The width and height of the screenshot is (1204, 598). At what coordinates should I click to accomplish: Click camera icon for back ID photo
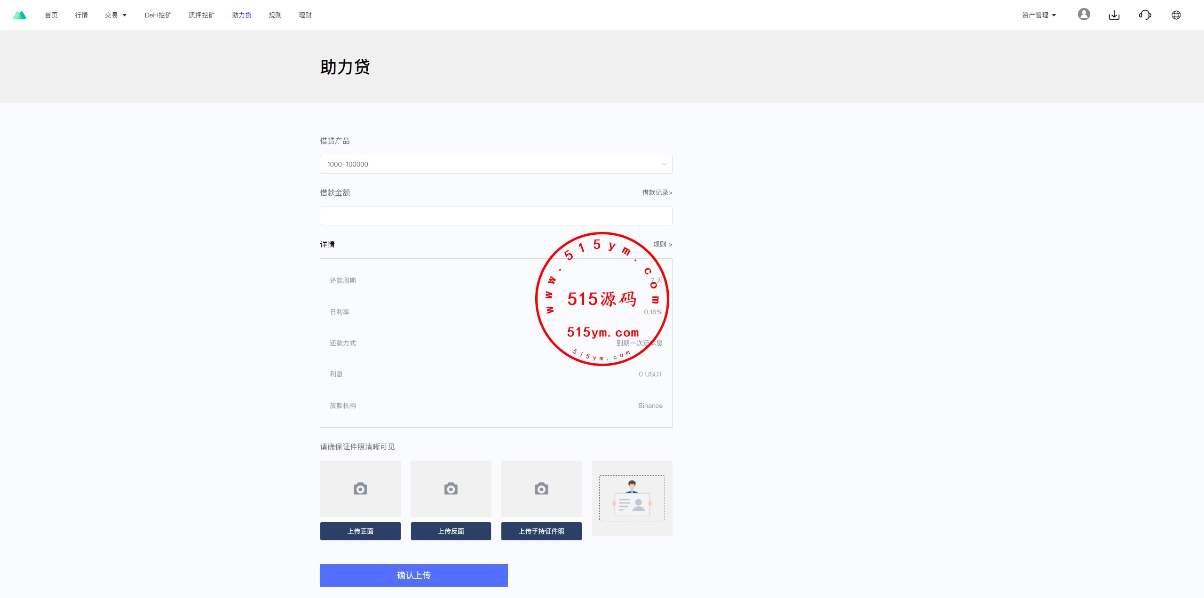[451, 489]
